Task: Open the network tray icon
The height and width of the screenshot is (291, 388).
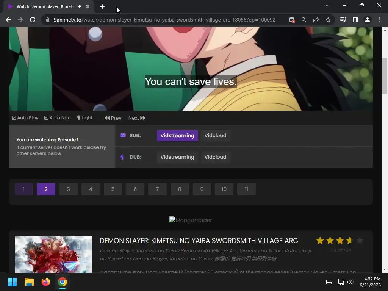Action: click(341, 282)
